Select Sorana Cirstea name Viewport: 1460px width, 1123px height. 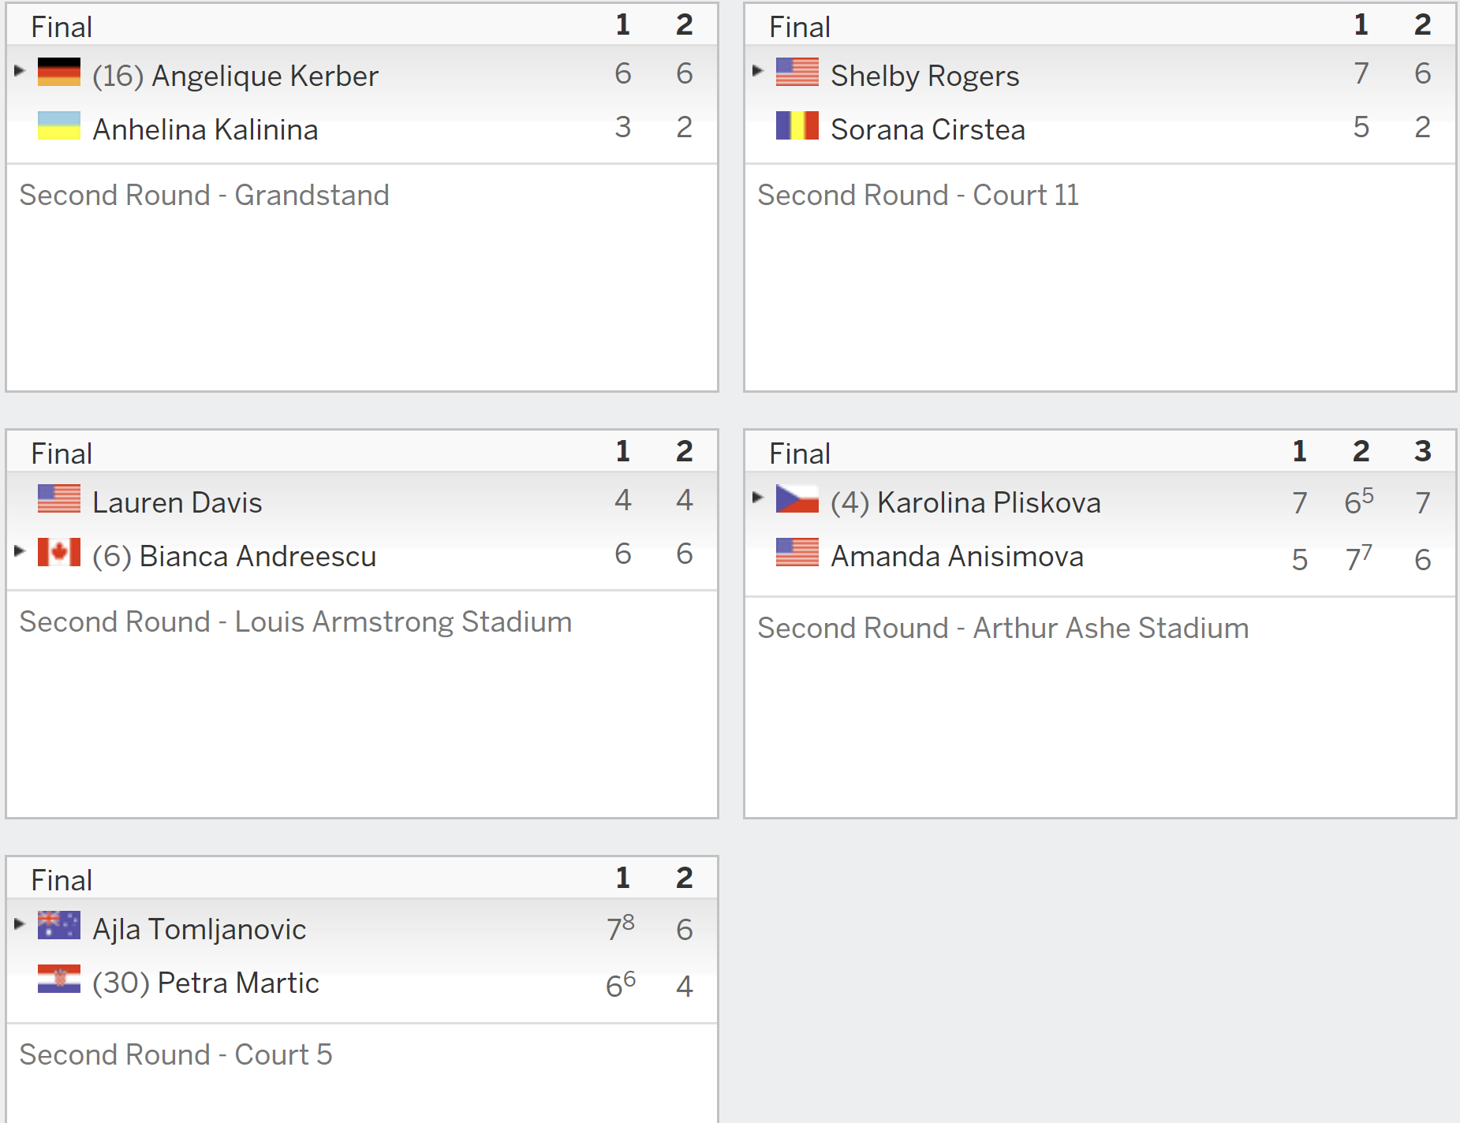pyautogui.click(x=928, y=129)
